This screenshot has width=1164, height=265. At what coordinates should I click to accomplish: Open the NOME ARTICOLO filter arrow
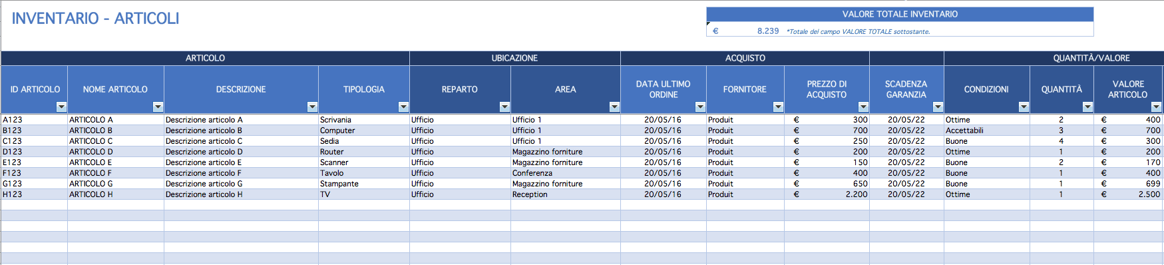point(158,107)
